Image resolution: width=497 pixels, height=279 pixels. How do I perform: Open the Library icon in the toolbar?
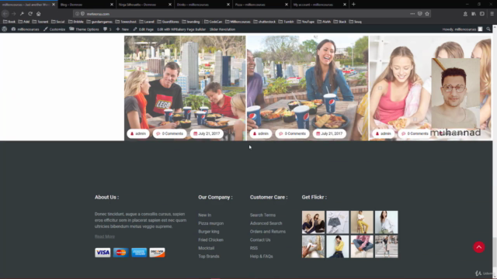(x=474, y=14)
